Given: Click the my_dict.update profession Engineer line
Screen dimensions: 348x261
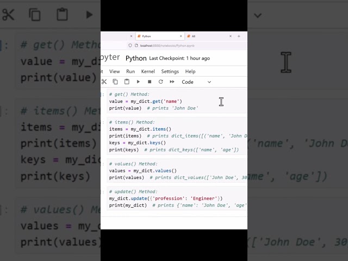Looking at the screenshot, I should [165, 198].
